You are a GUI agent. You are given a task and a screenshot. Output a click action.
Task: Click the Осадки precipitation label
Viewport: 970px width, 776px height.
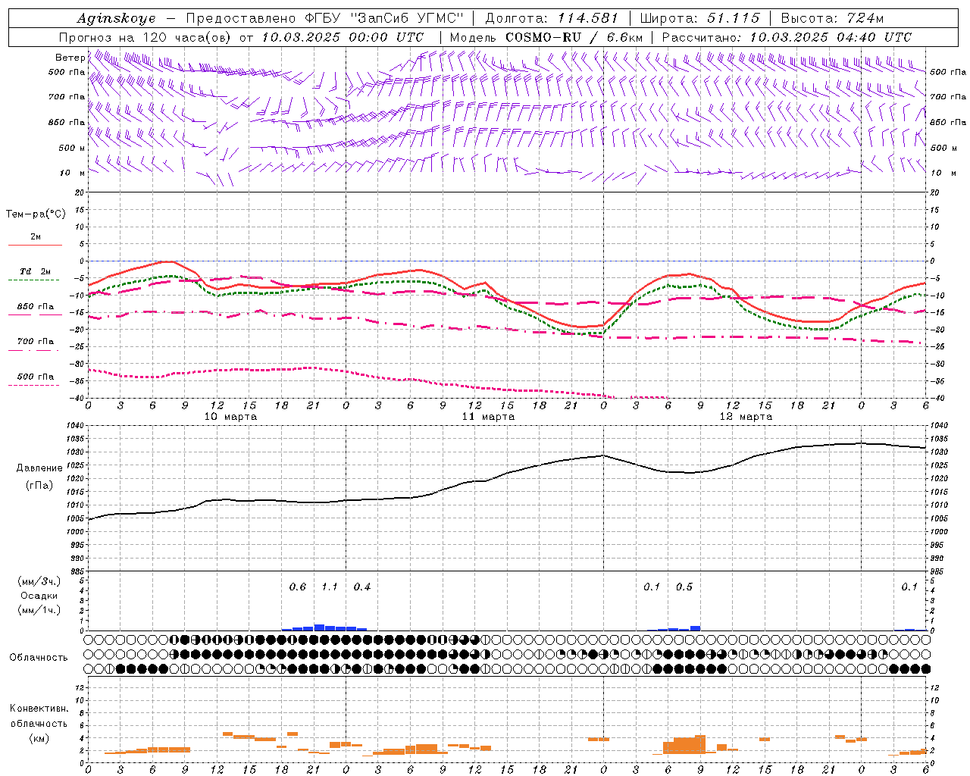(39, 596)
